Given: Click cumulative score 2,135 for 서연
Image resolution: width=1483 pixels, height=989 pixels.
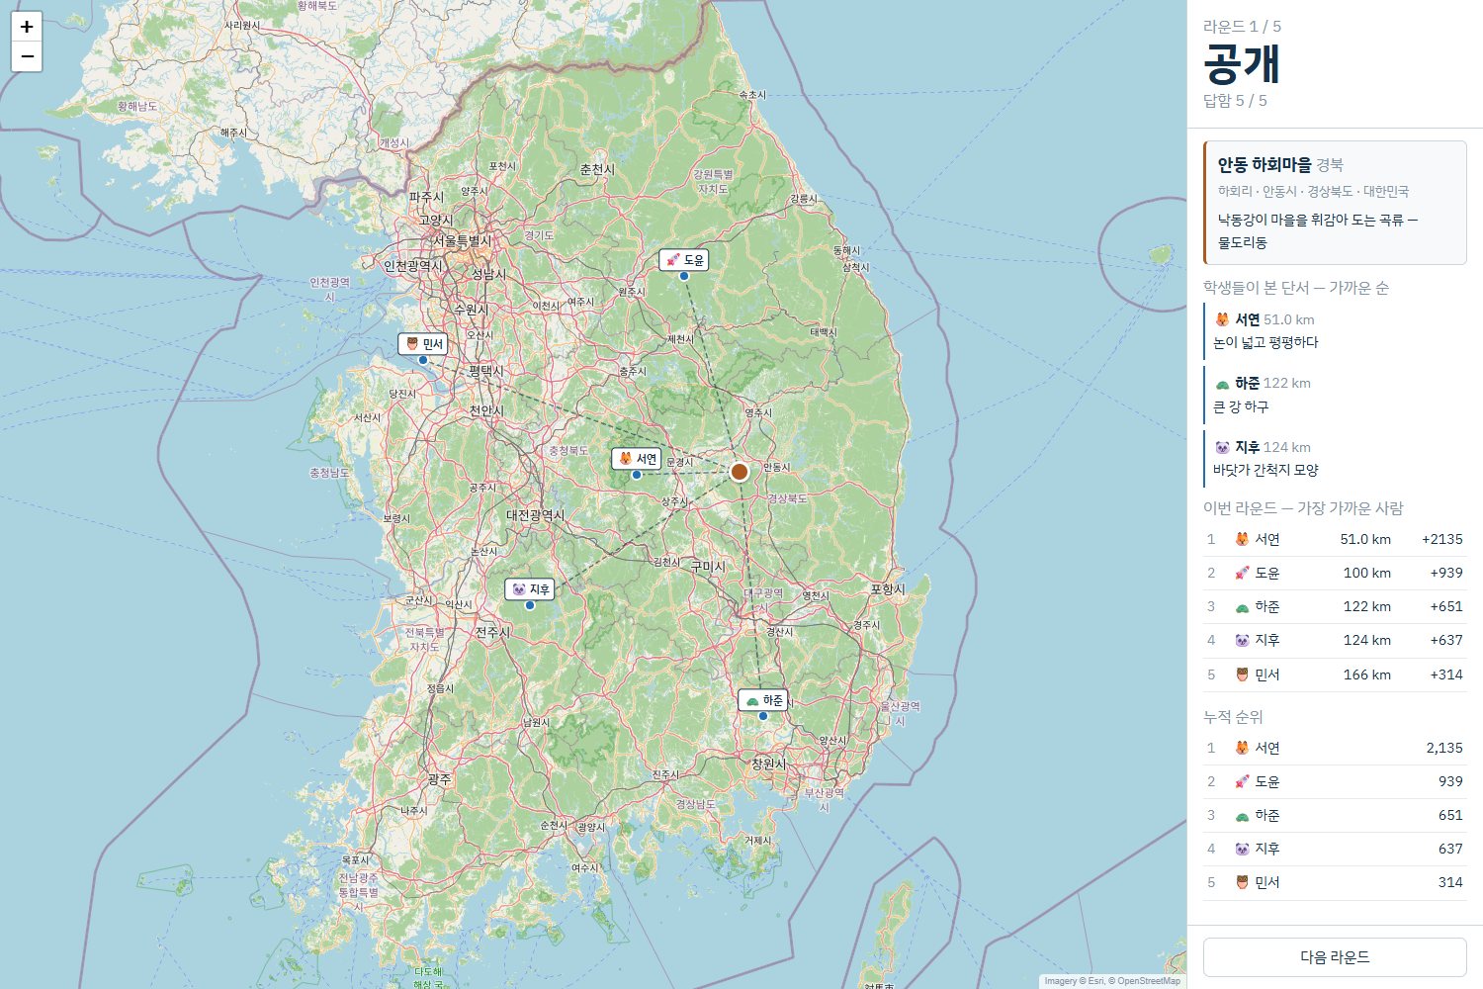Looking at the screenshot, I should (1444, 748).
